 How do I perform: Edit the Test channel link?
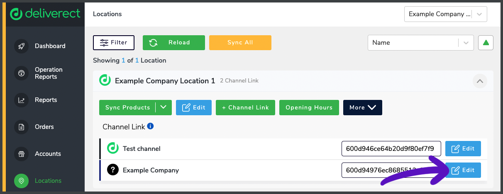coord(463,148)
